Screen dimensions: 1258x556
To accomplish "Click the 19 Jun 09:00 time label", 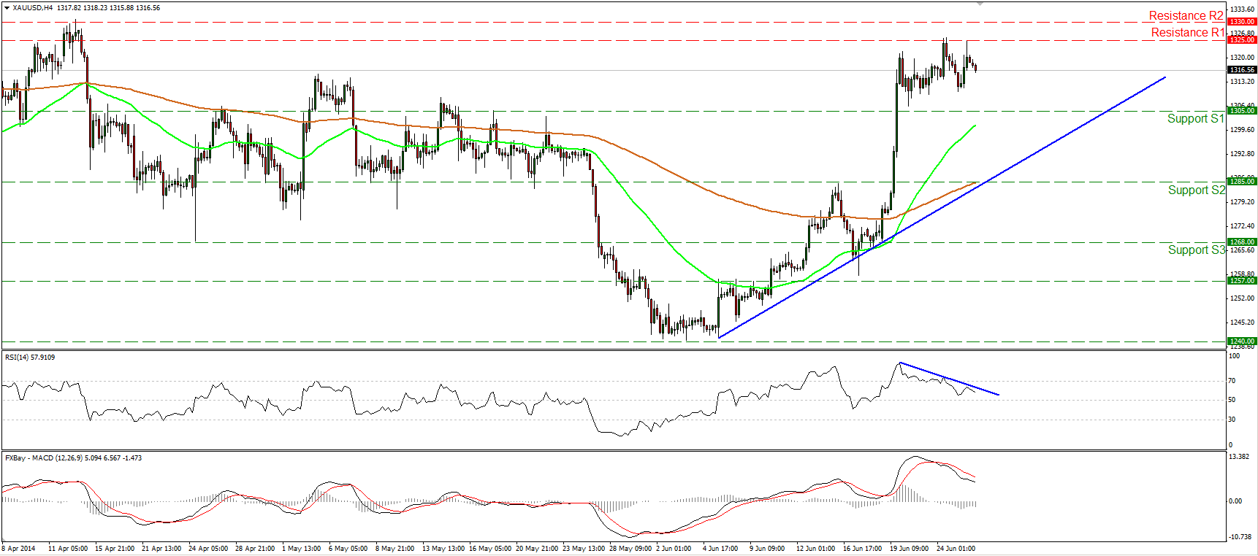I will coord(909,548).
